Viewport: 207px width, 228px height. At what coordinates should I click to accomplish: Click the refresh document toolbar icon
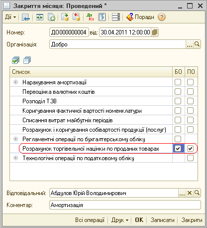40,17
